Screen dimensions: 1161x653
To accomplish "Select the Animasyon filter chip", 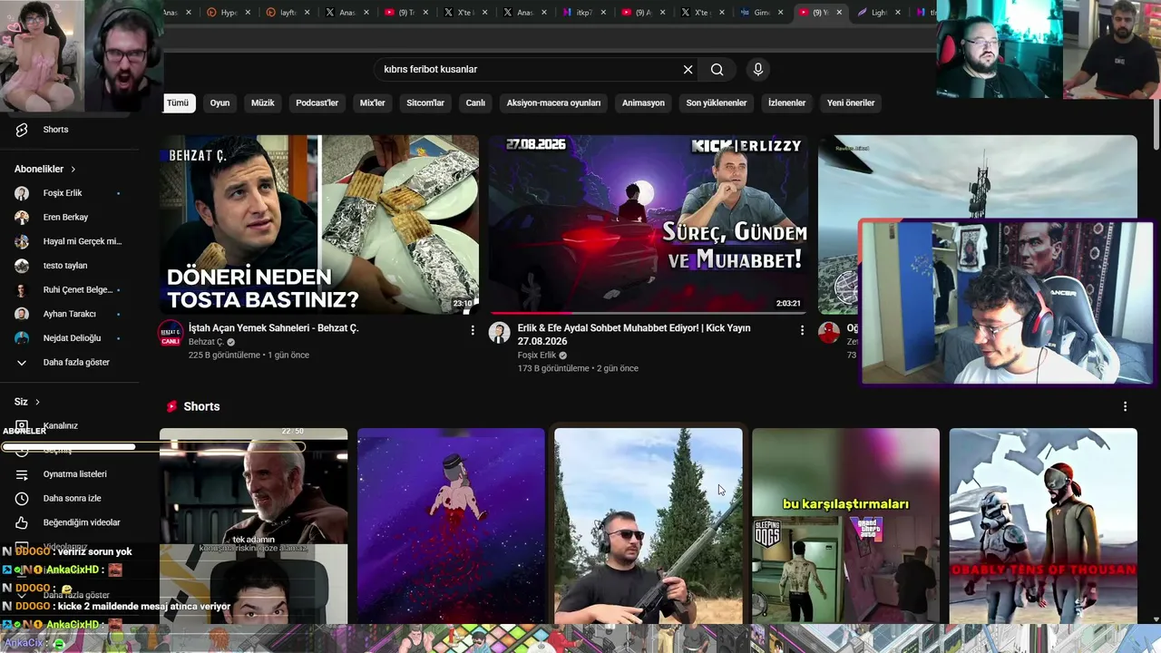I will click(643, 103).
